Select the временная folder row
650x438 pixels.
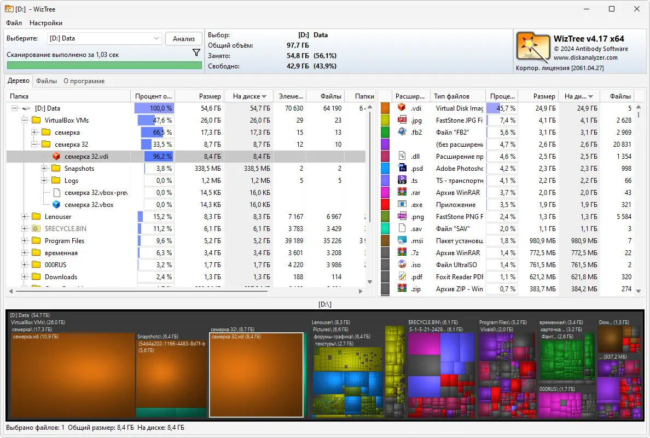(185, 252)
